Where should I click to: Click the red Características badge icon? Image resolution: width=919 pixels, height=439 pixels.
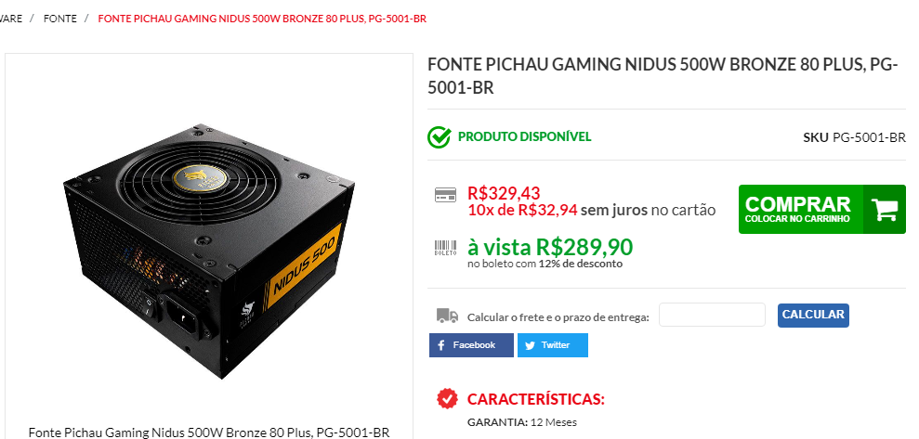(447, 398)
